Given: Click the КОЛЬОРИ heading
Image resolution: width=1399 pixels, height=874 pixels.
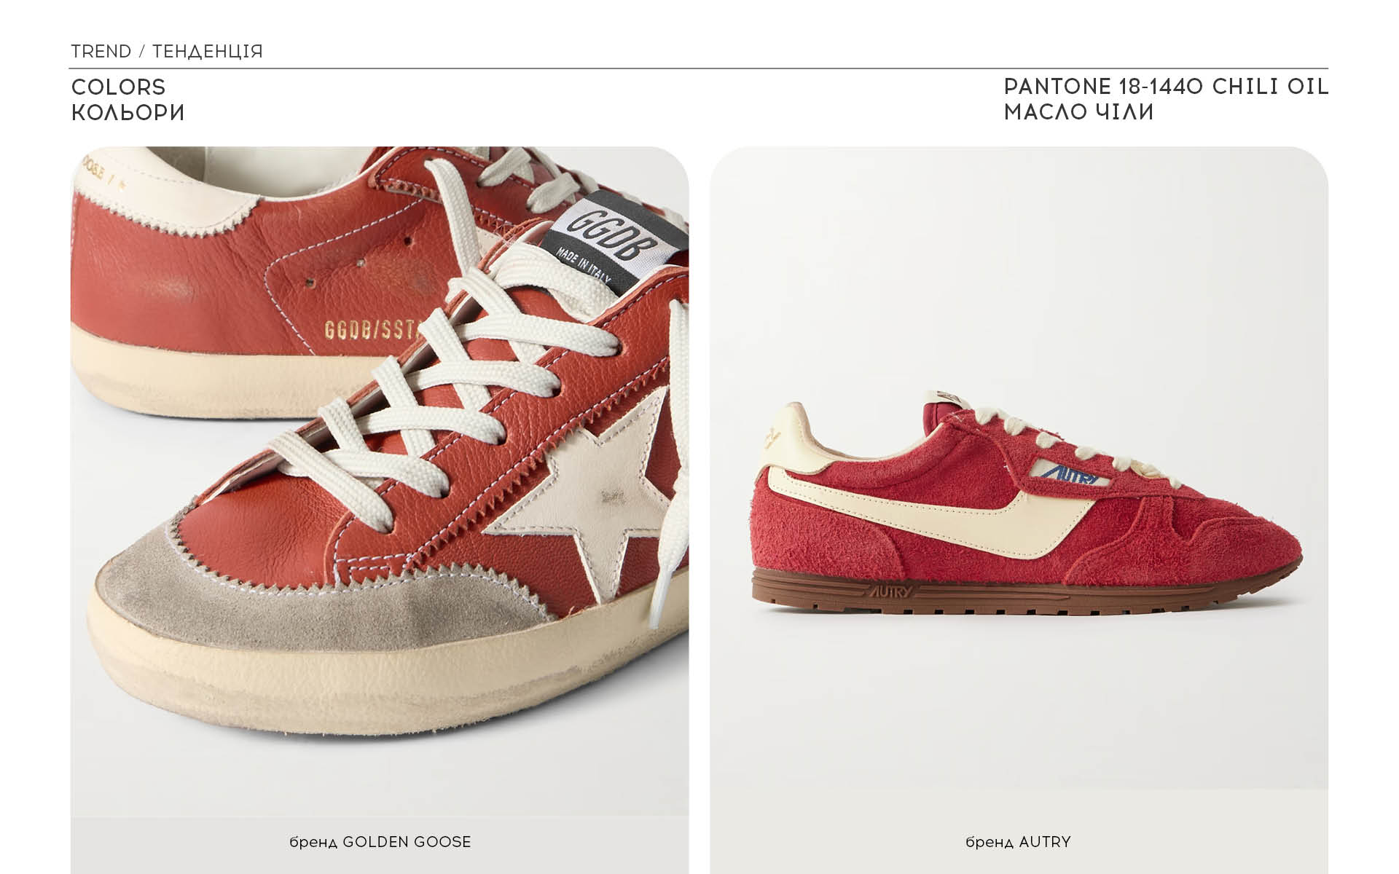Looking at the screenshot, I should 128,113.
